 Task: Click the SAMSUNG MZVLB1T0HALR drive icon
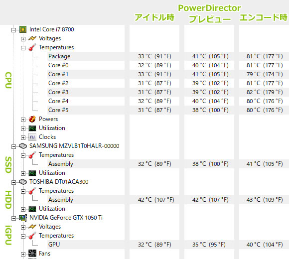tap(23, 146)
